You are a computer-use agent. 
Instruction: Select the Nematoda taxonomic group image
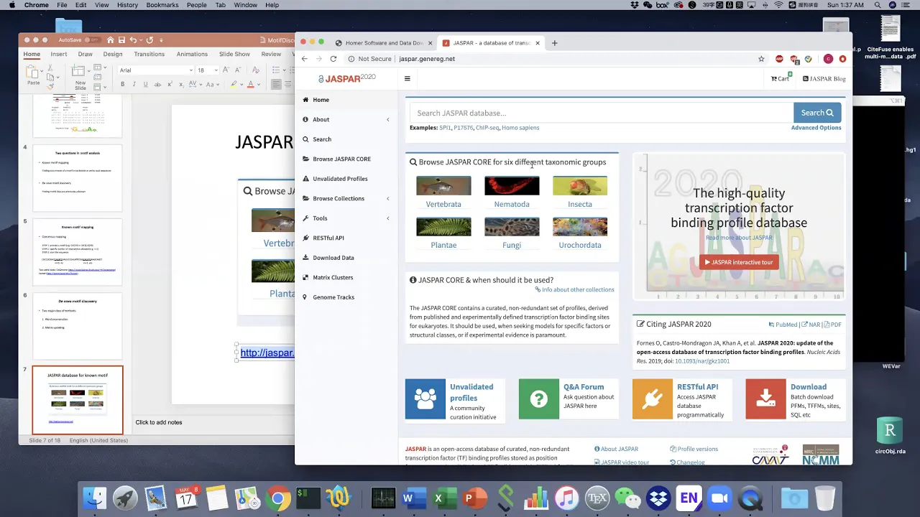(512, 186)
